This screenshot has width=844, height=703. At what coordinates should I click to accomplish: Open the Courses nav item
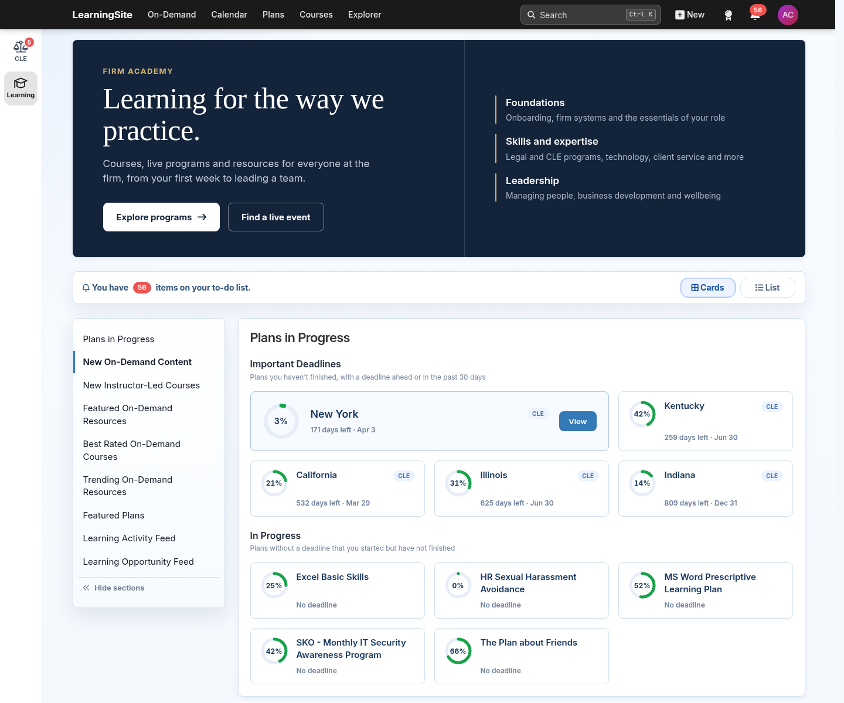point(316,15)
